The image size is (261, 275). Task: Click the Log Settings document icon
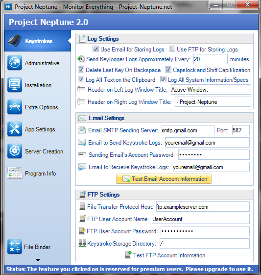[82, 39]
